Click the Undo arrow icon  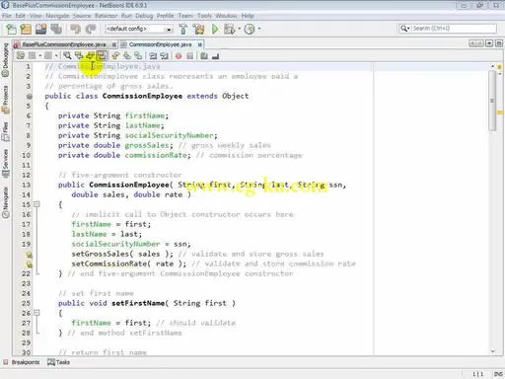(75, 30)
